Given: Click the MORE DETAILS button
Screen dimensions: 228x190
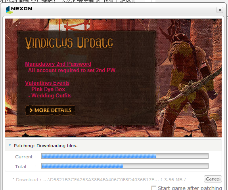Looking at the screenshot, I should click(x=50, y=110).
